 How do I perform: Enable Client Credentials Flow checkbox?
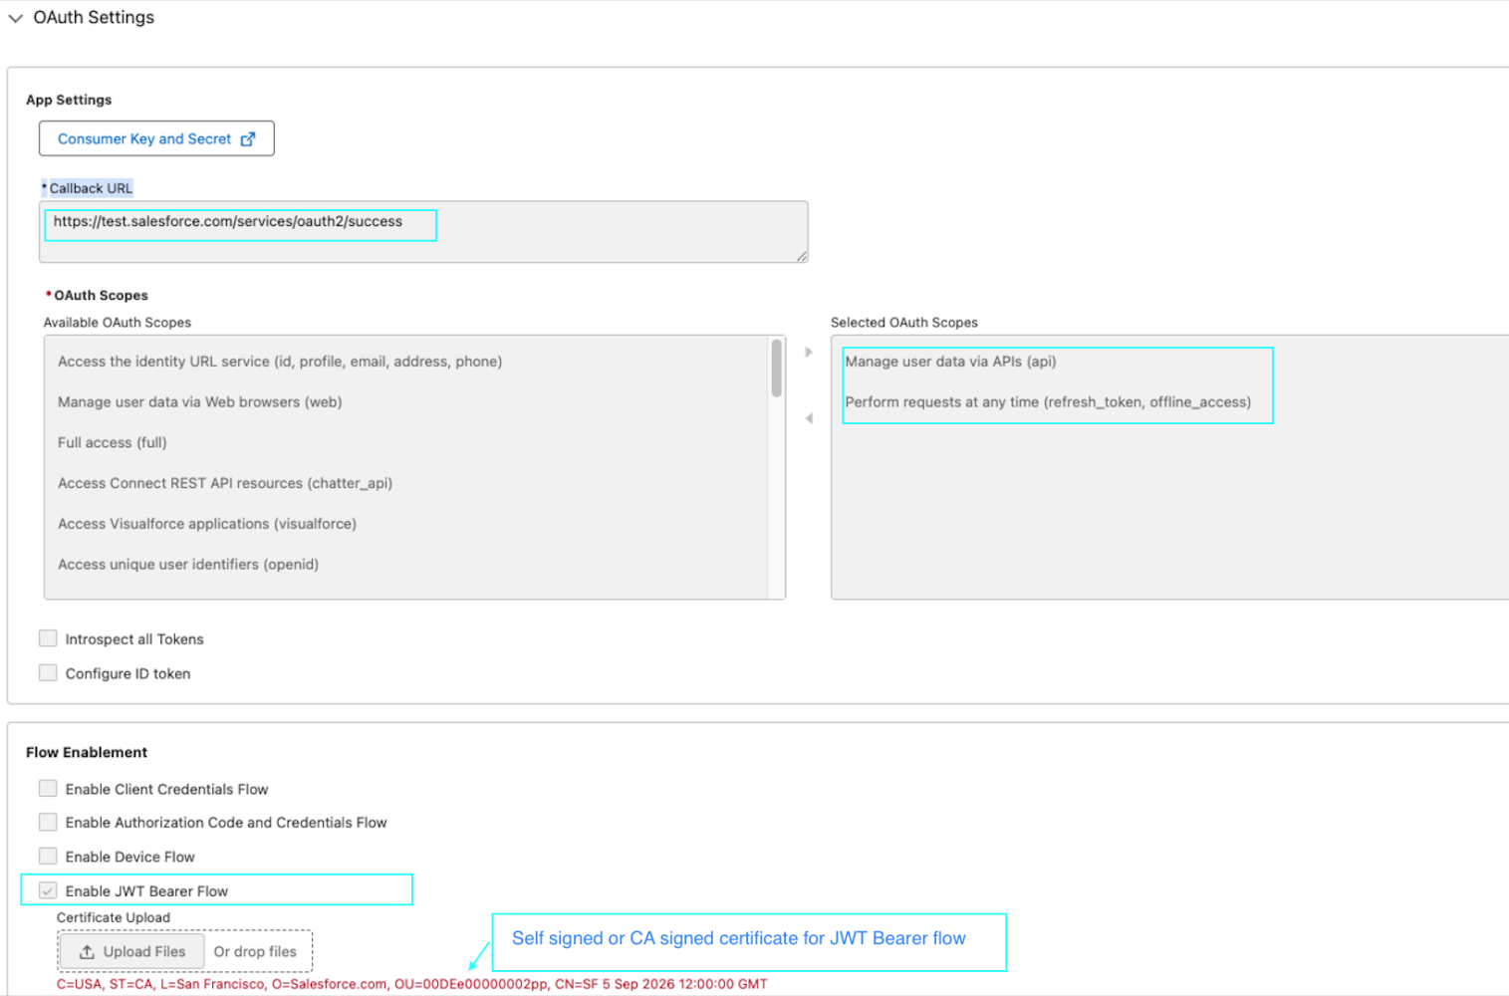(x=48, y=789)
